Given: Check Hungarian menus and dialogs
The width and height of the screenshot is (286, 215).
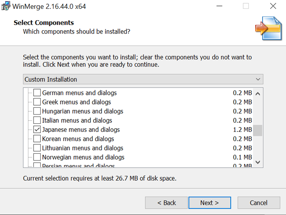Looking at the screenshot, I should 37,111.
